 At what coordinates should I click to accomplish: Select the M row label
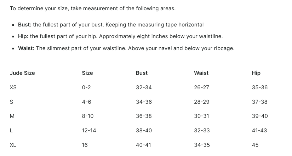[12, 116]
